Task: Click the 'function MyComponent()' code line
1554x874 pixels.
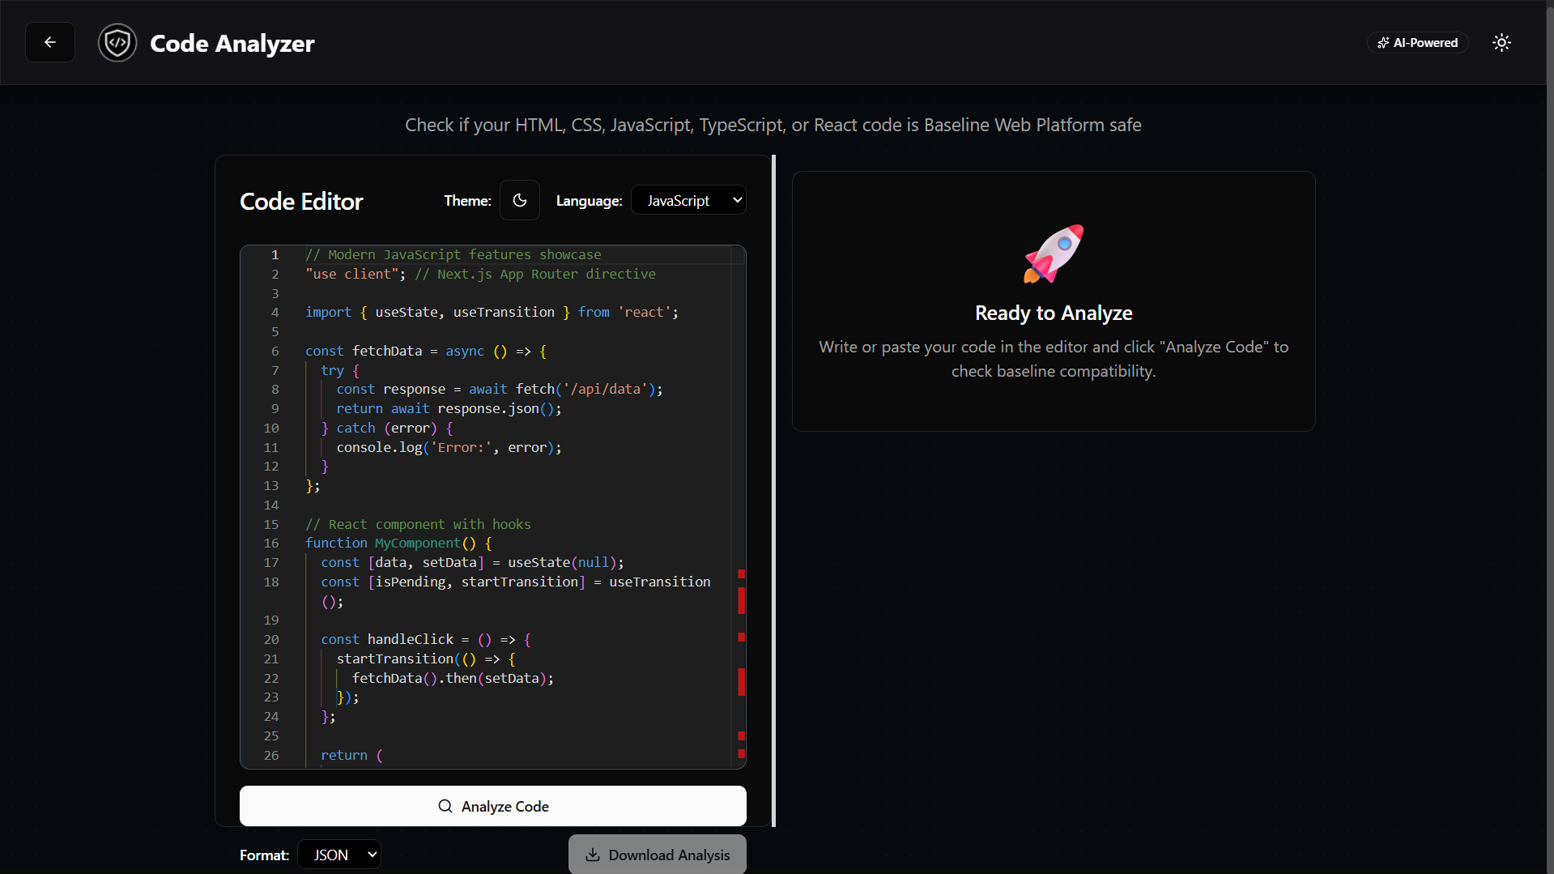Action: coord(398,543)
